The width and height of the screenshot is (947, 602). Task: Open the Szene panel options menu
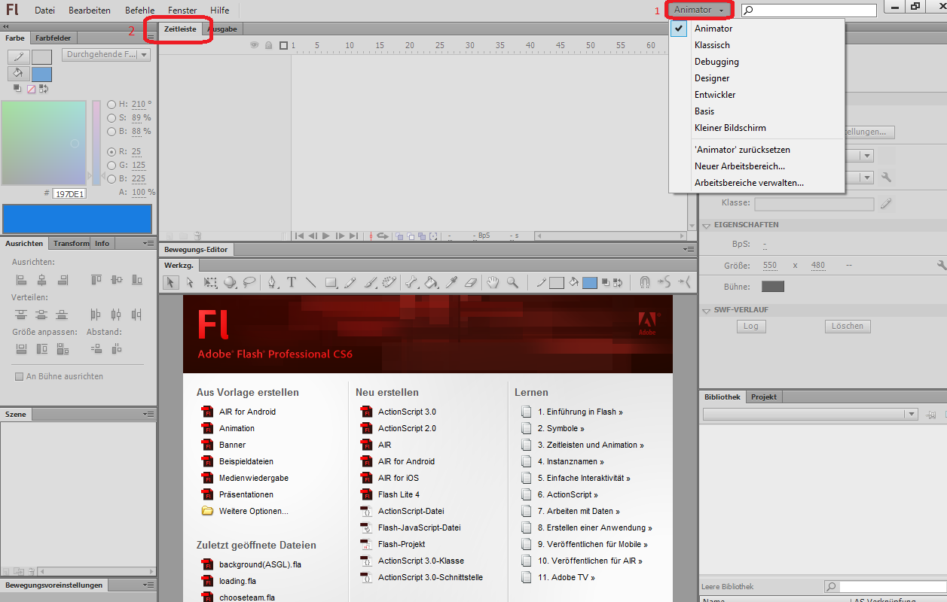coord(148,415)
